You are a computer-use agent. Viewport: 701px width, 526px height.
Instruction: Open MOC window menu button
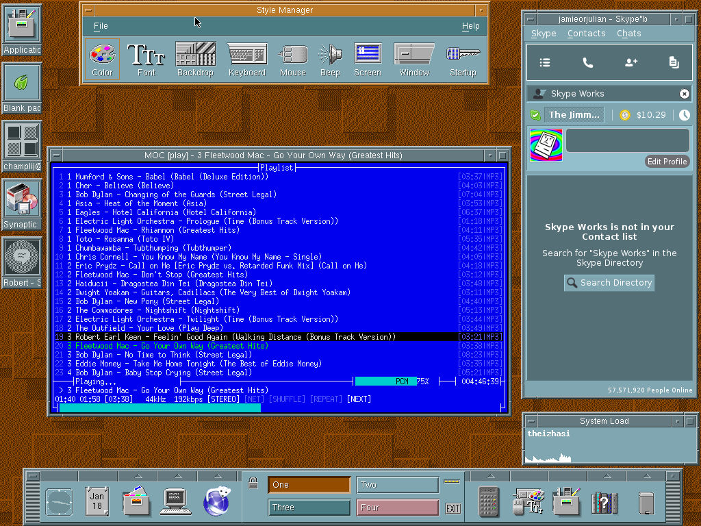click(x=56, y=155)
